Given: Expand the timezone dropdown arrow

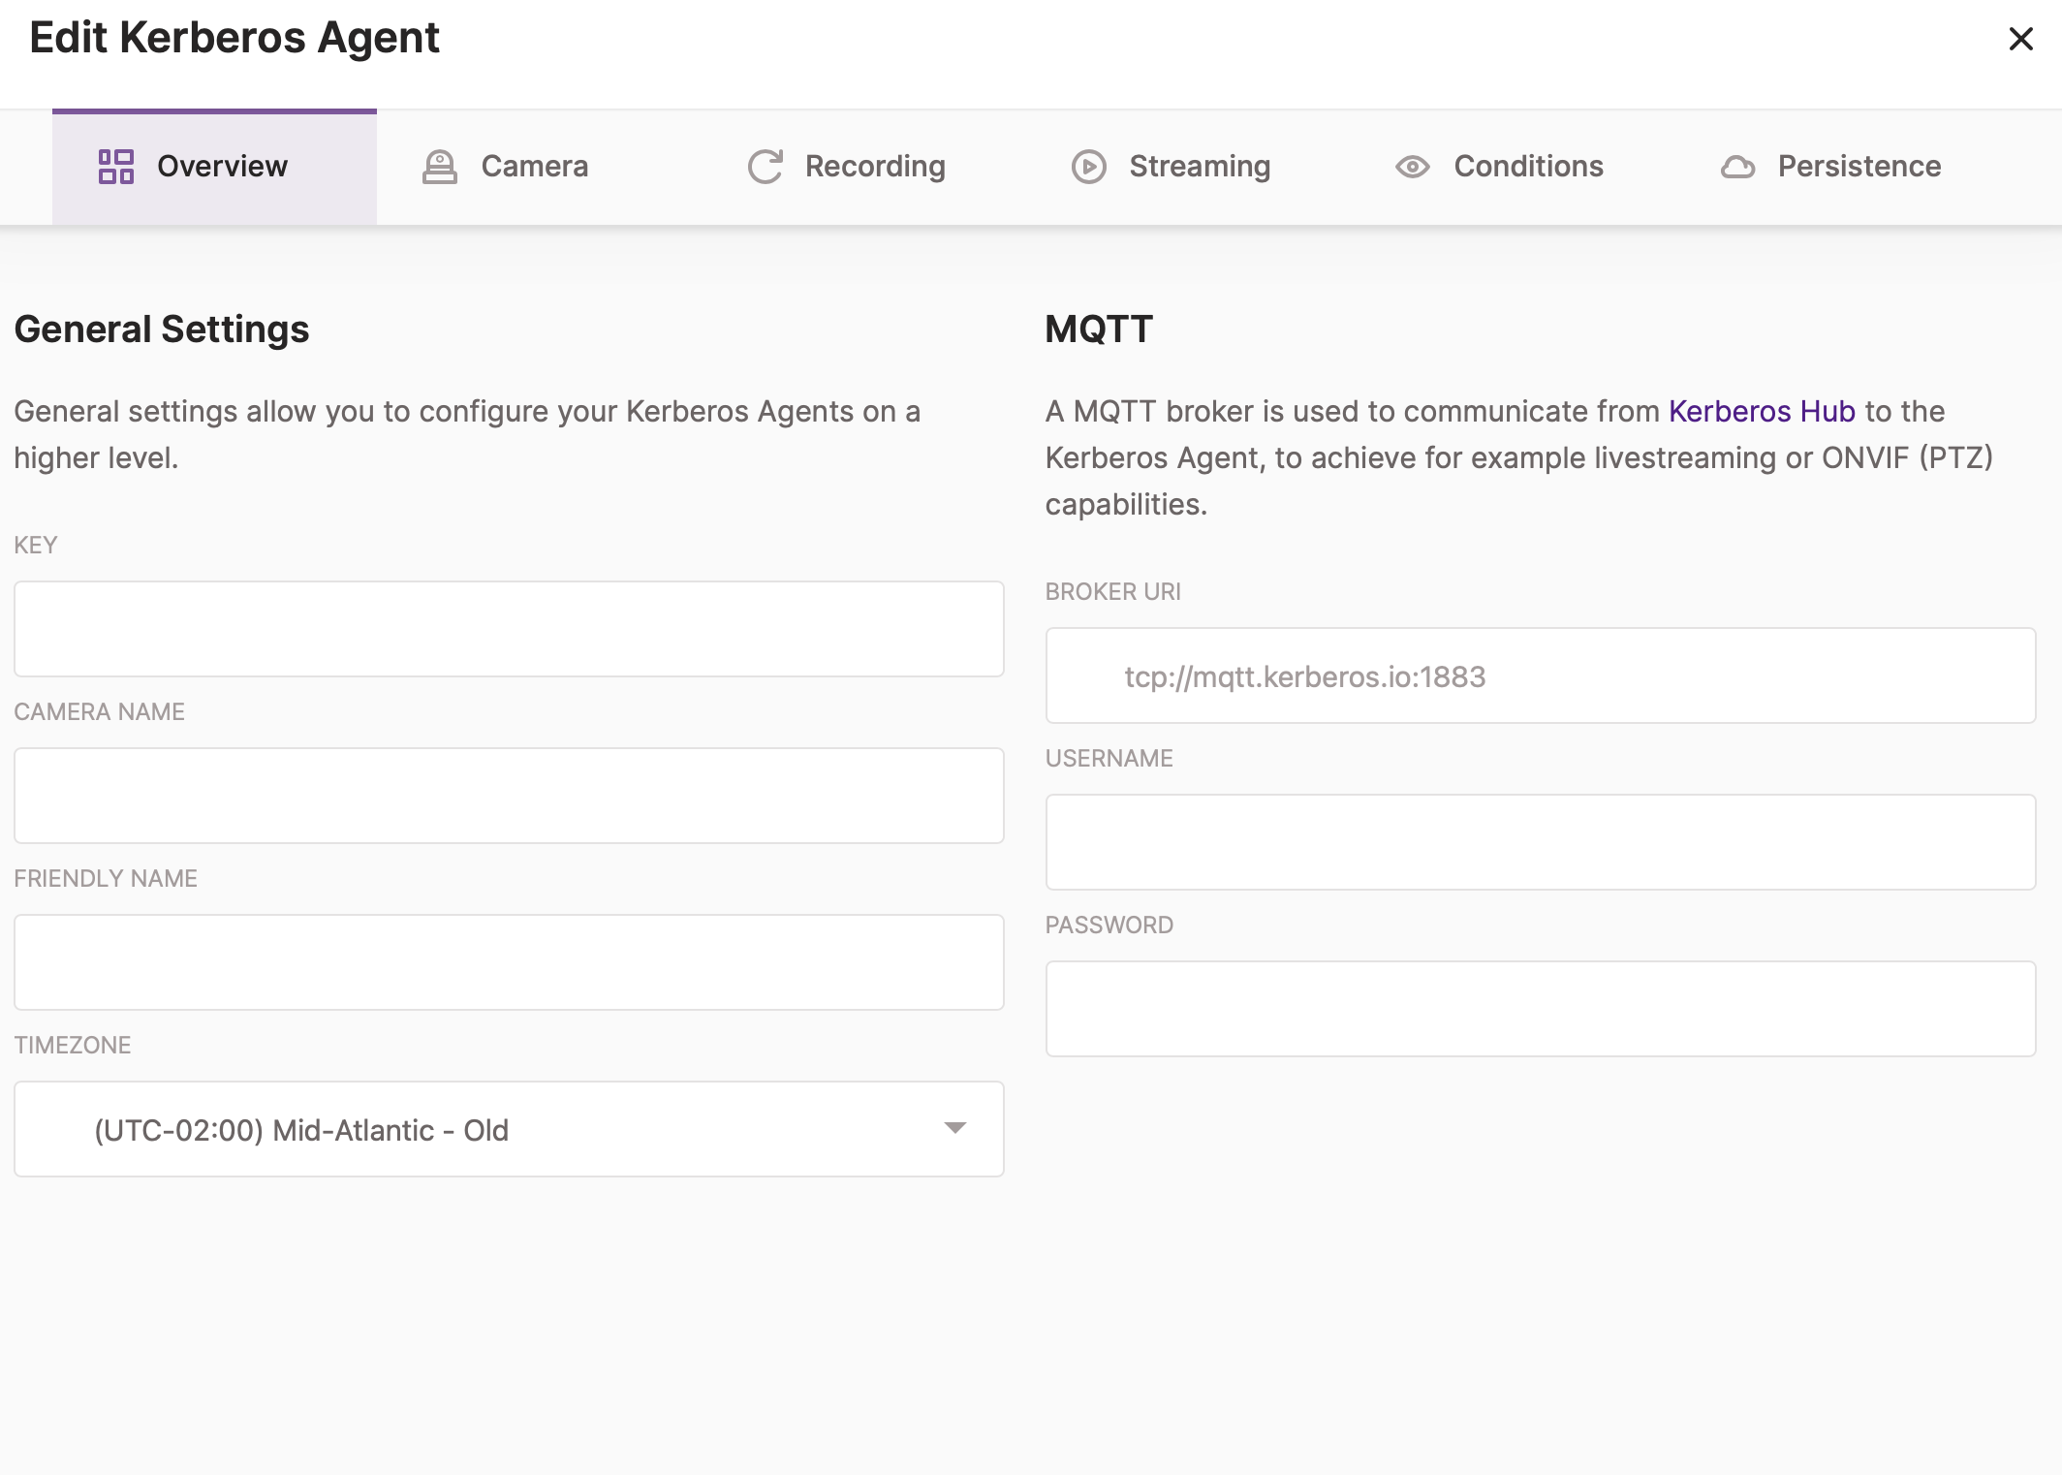Looking at the screenshot, I should (x=954, y=1128).
